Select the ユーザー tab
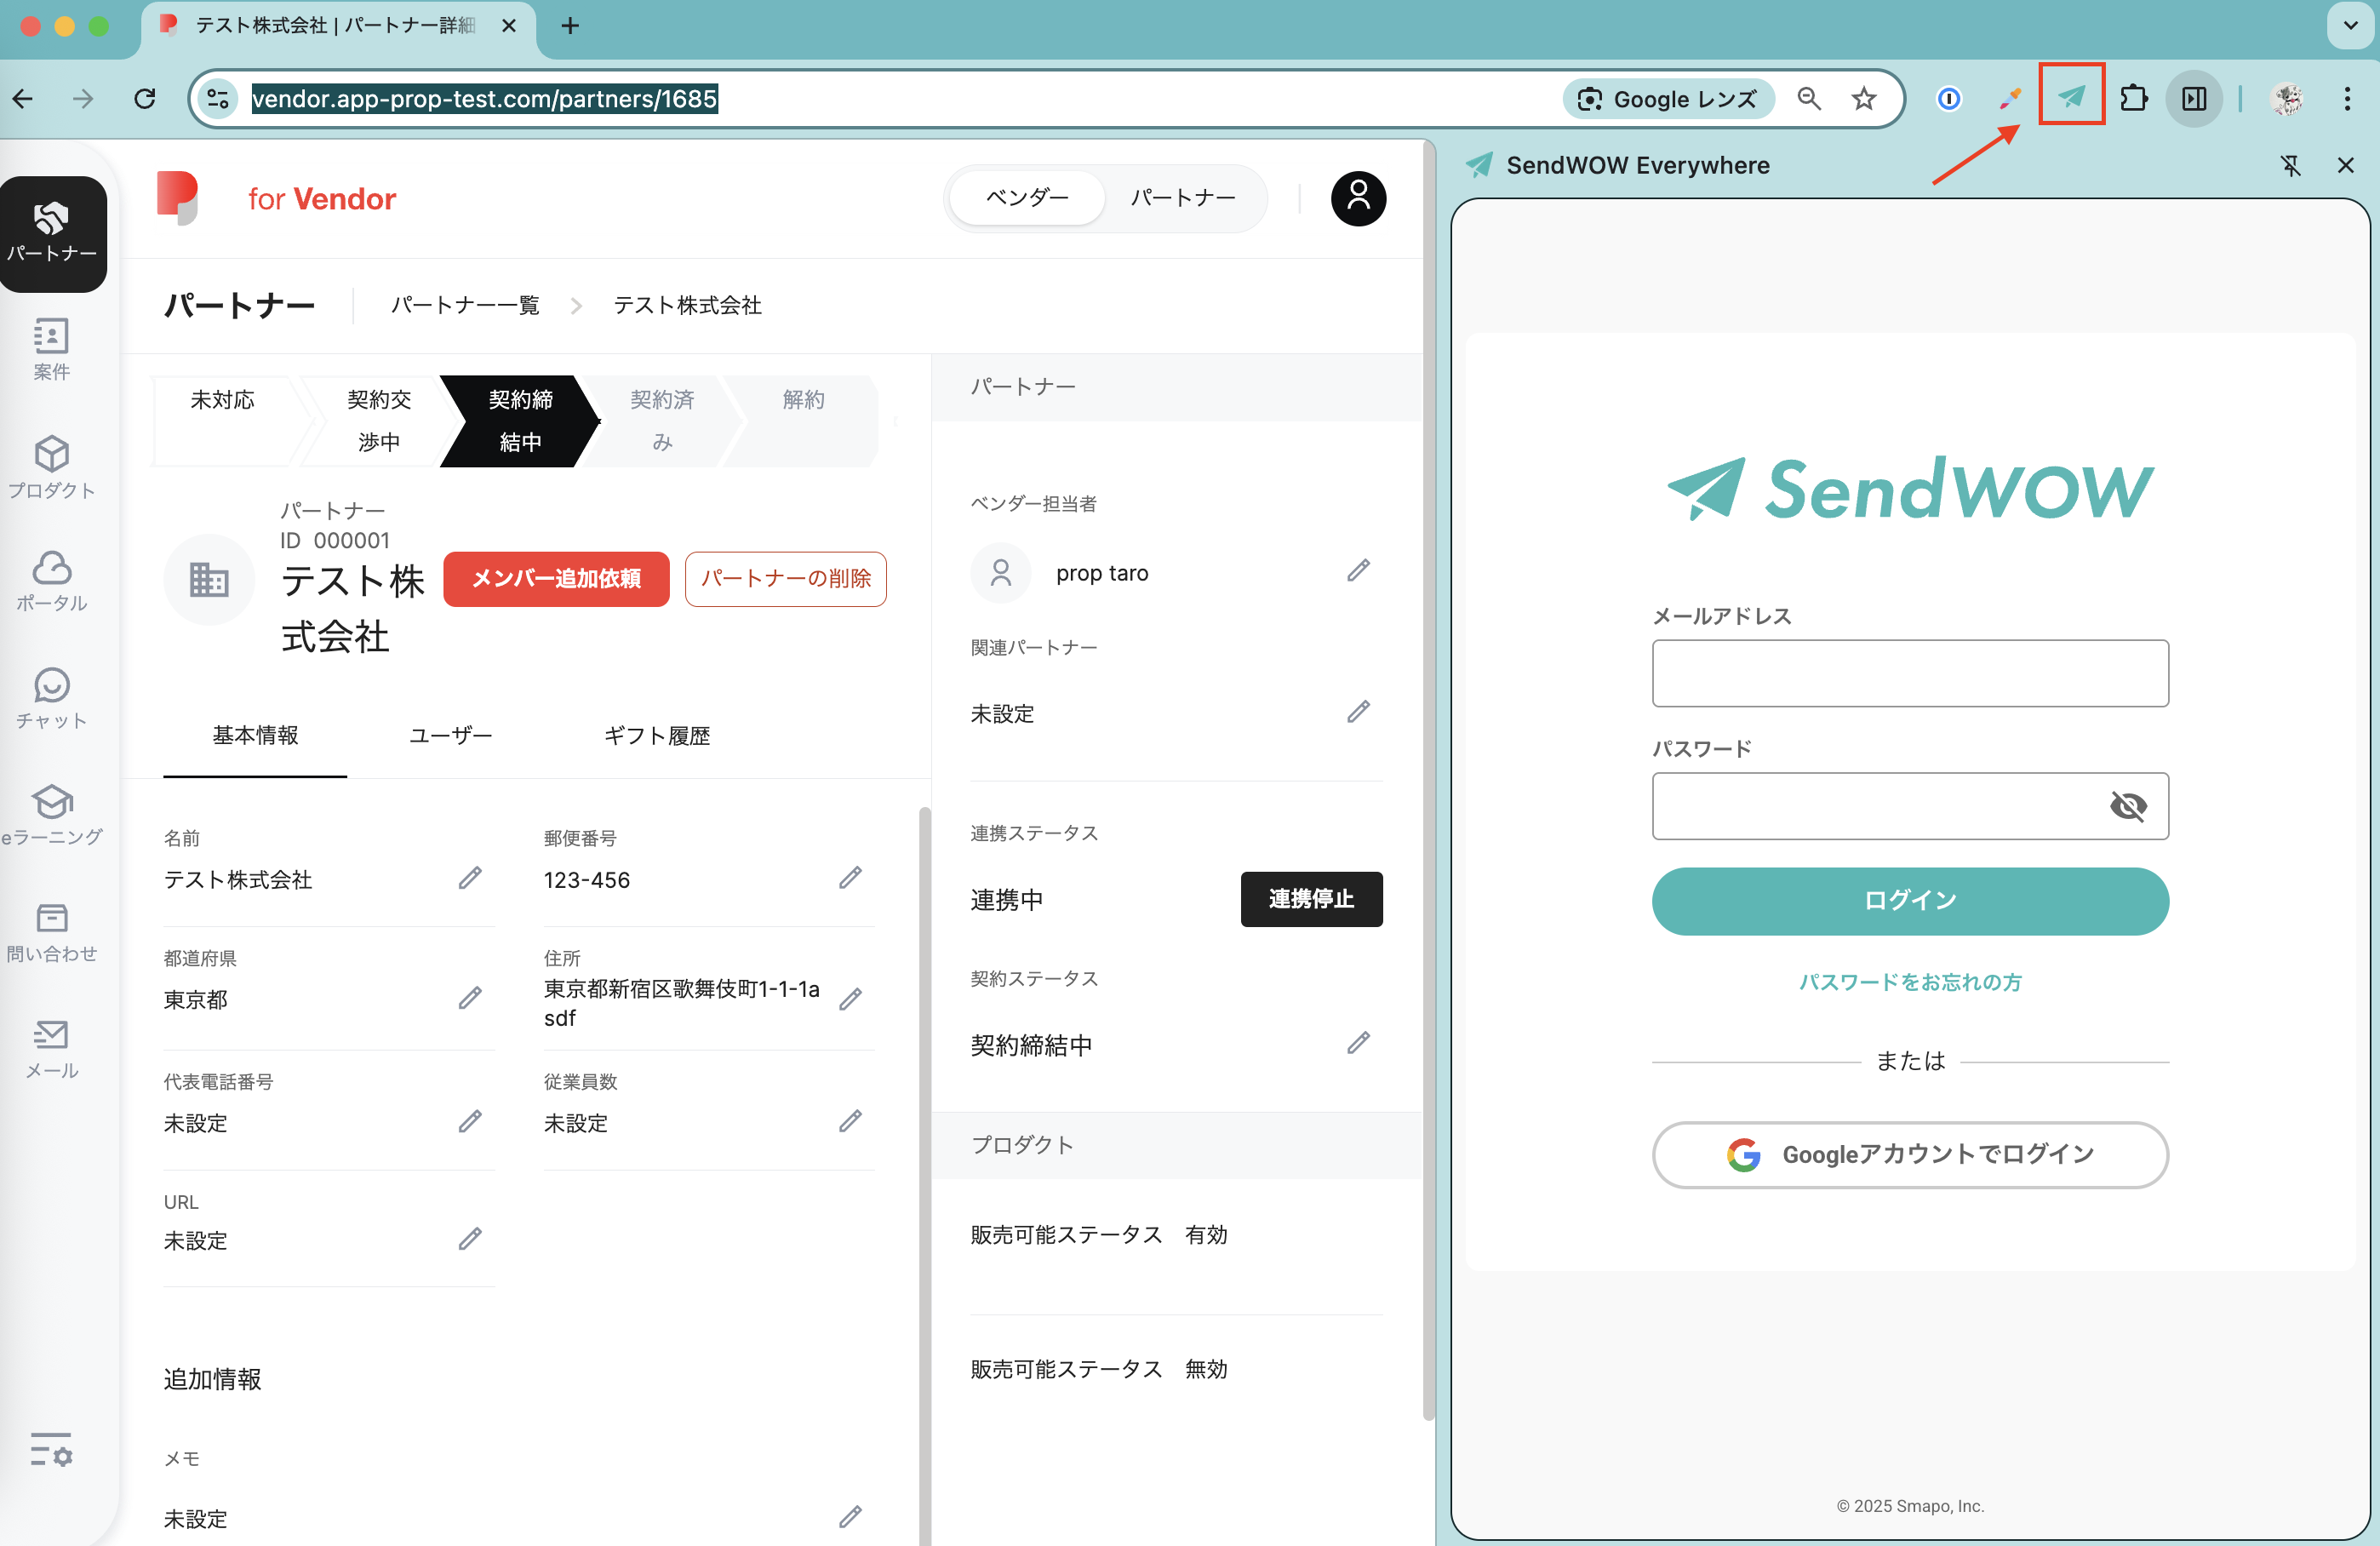The image size is (2380, 1546). pyautogui.click(x=450, y=735)
